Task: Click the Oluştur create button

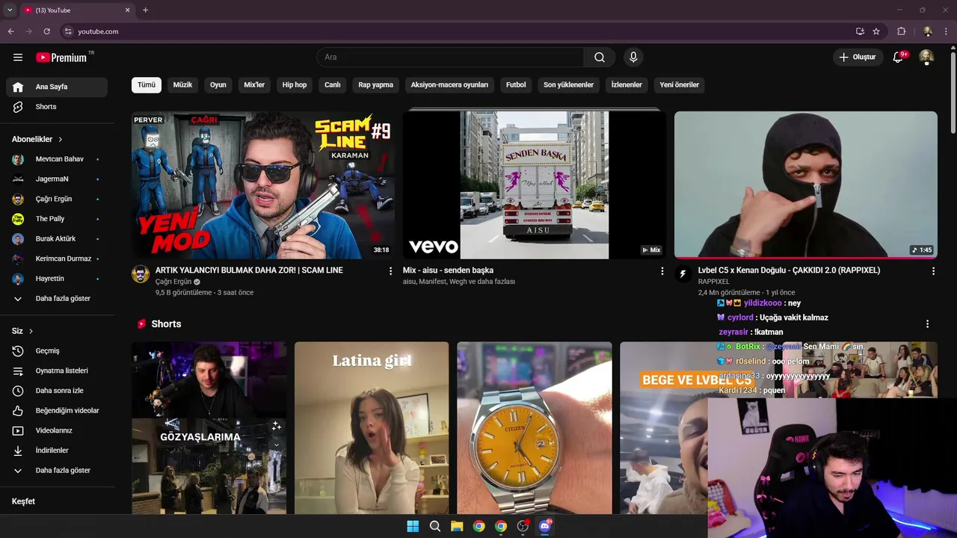Action: (857, 57)
